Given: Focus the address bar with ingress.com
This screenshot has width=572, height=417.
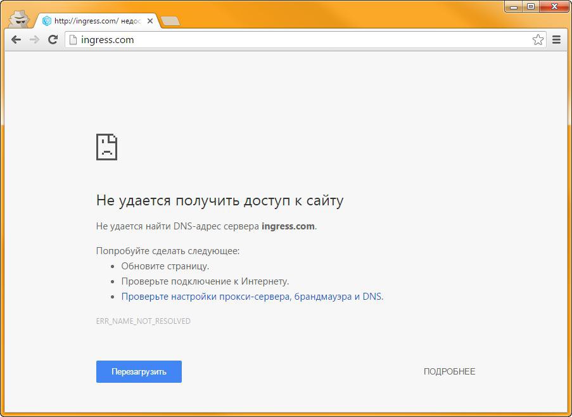Looking at the screenshot, I should point(306,39).
